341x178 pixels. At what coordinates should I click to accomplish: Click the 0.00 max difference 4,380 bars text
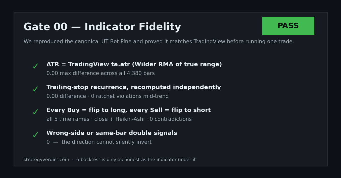tap(101, 74)
